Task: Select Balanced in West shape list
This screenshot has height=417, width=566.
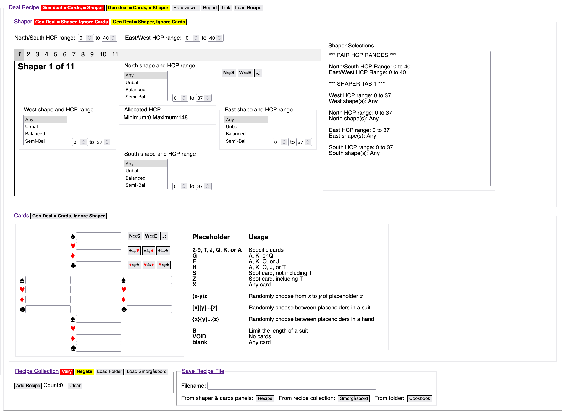Action: click(45, 134)
